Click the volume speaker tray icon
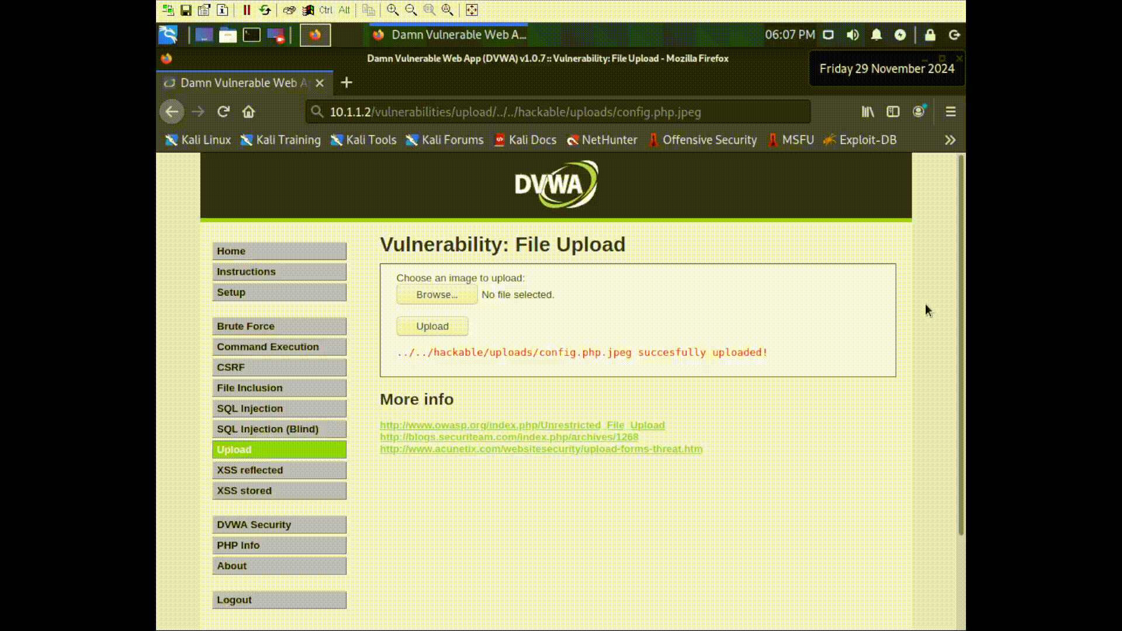The width and height of the screenshot is (1122, 631). tap(853, 35)
